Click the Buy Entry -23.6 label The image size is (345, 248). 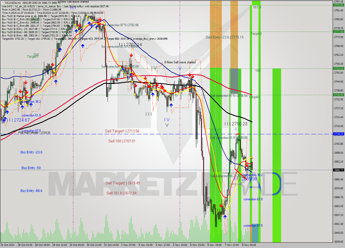tap(31, 152)
